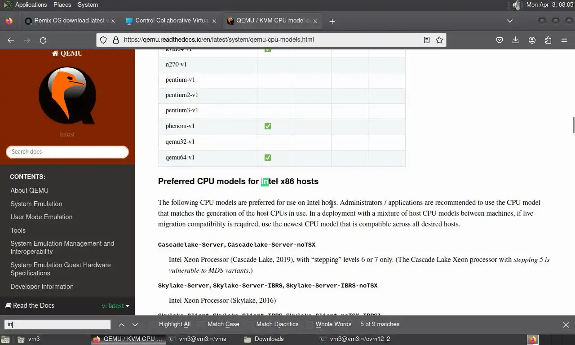Open the extensions puzzle icon
The width and height of the screenshot is (575, 345).
[548, 40]
